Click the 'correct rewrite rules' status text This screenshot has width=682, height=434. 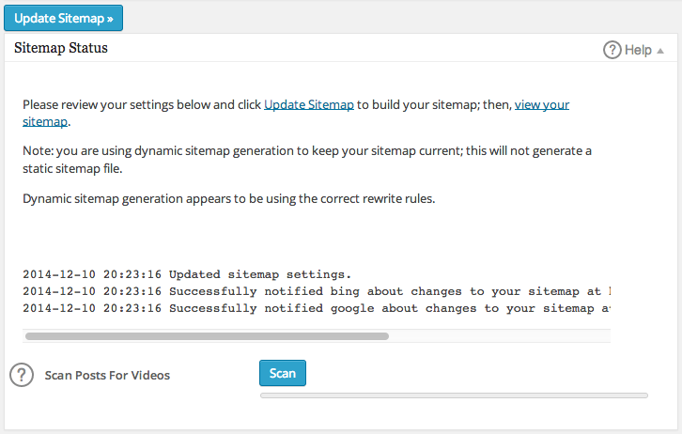point(229,199)
